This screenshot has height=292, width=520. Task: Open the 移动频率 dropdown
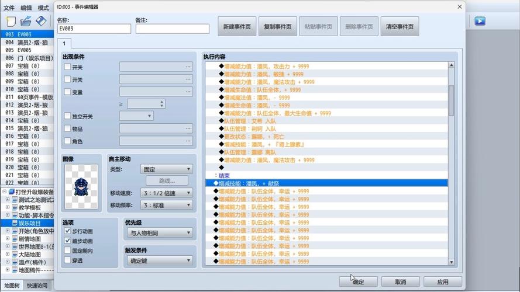[x=167, y=205]
